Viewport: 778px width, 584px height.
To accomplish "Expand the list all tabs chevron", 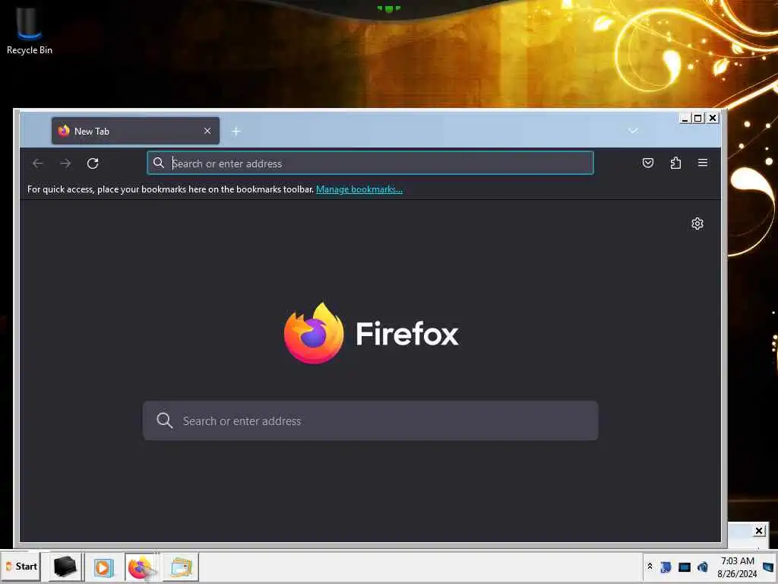I will pos(633,131).
